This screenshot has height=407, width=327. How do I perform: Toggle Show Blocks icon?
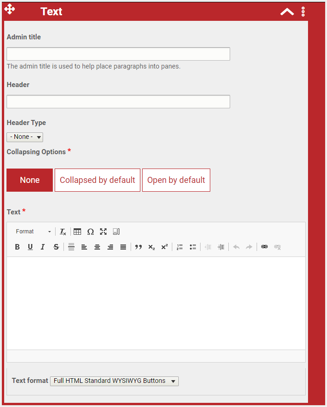116,232
